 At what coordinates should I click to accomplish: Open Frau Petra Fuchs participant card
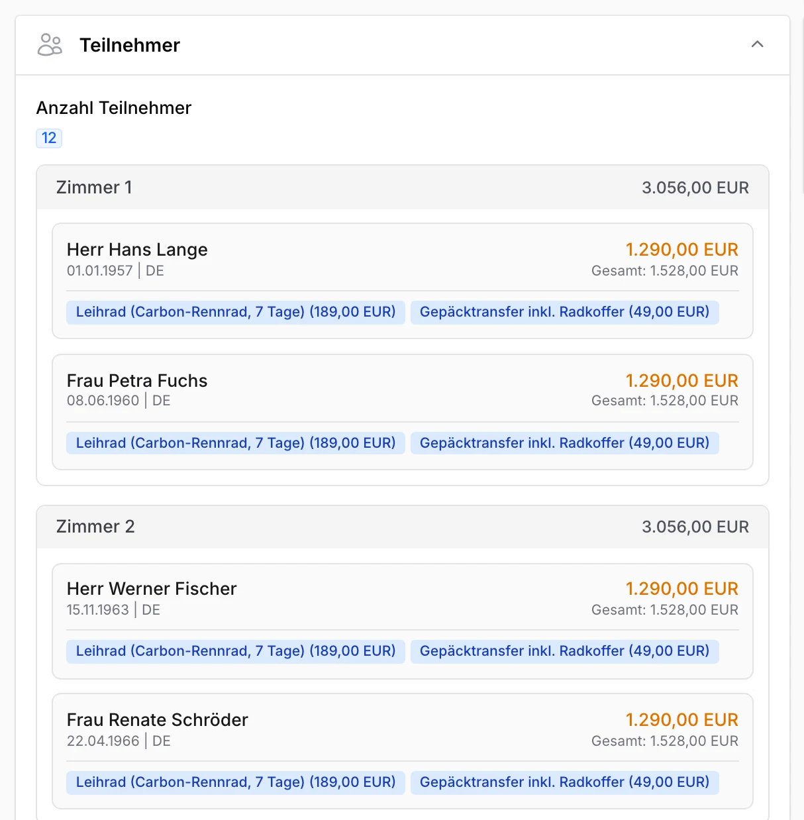pos(403,412)
